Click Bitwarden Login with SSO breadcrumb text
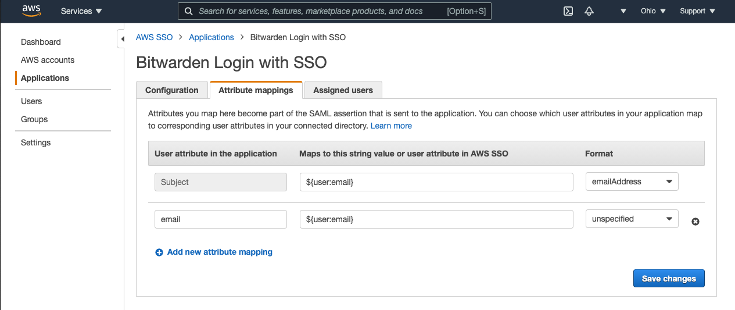The width and height of the screenshot is (735, 310). (x=298, y=37)
